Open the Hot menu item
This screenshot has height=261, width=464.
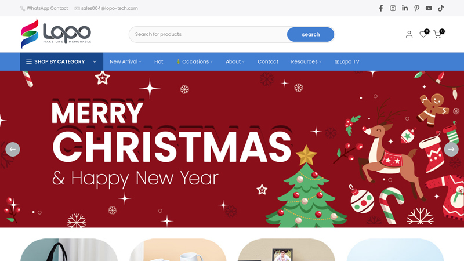(158, 61)
